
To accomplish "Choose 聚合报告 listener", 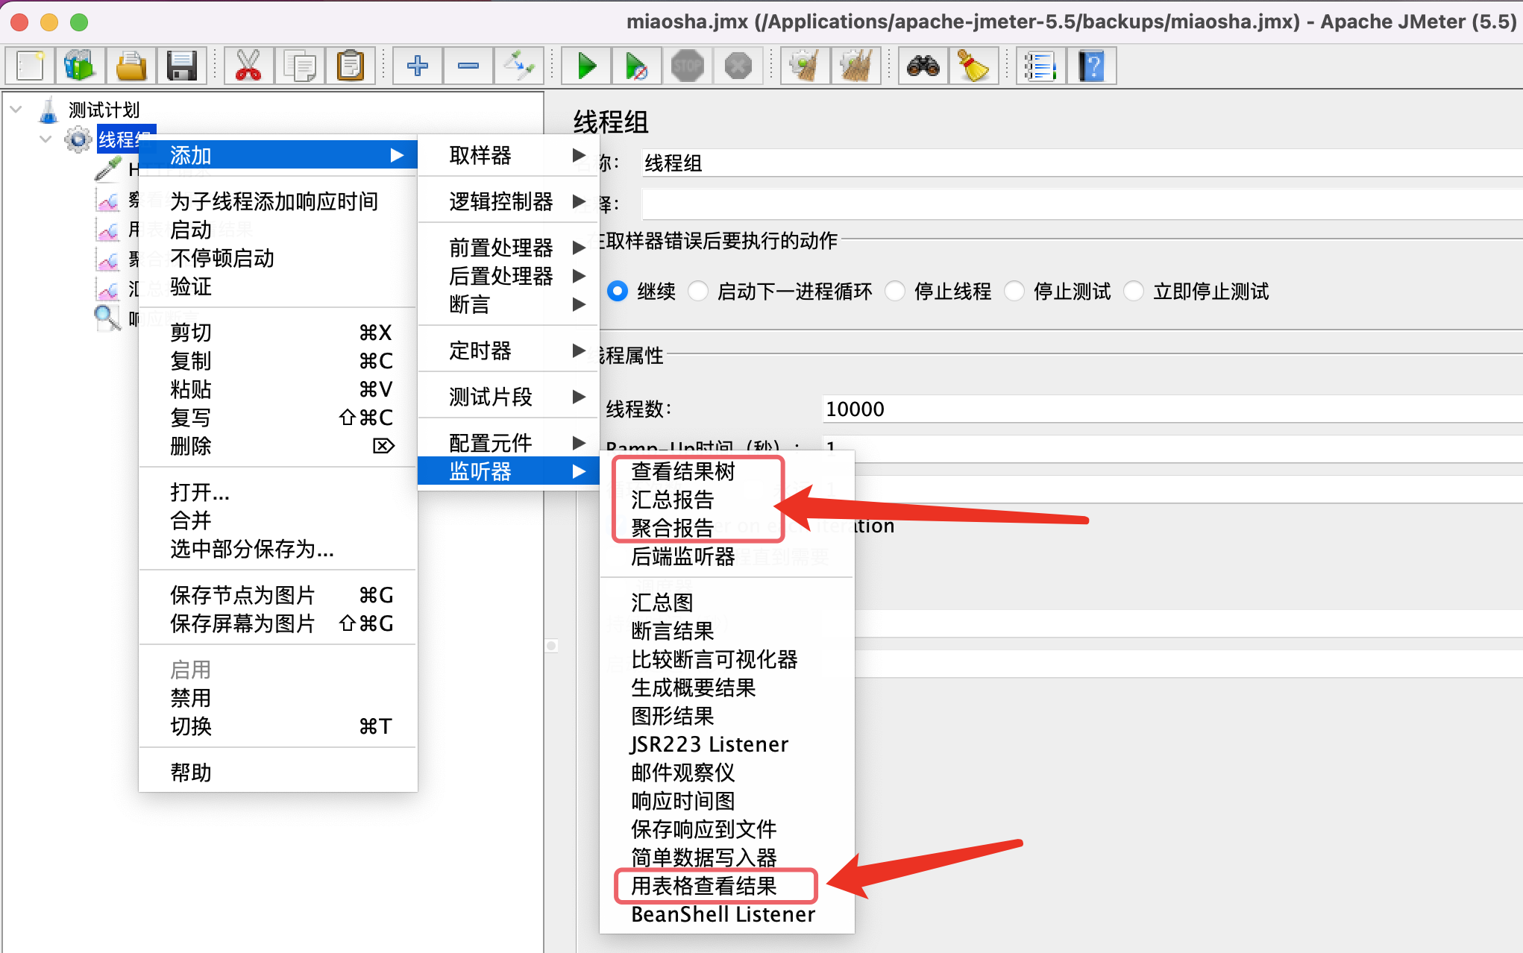I will (672, 528).
